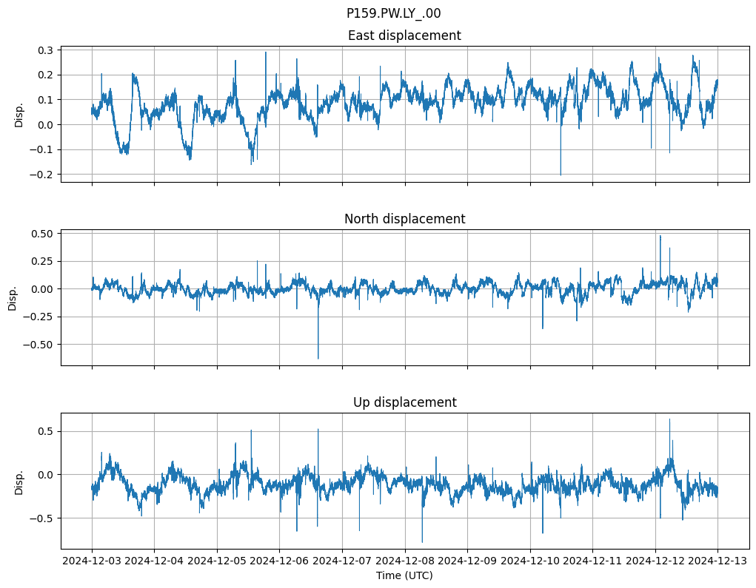Screen dimensions: 756x588
Task: Click the East plot's Disp. y-axis label
Action: [19, 115]
